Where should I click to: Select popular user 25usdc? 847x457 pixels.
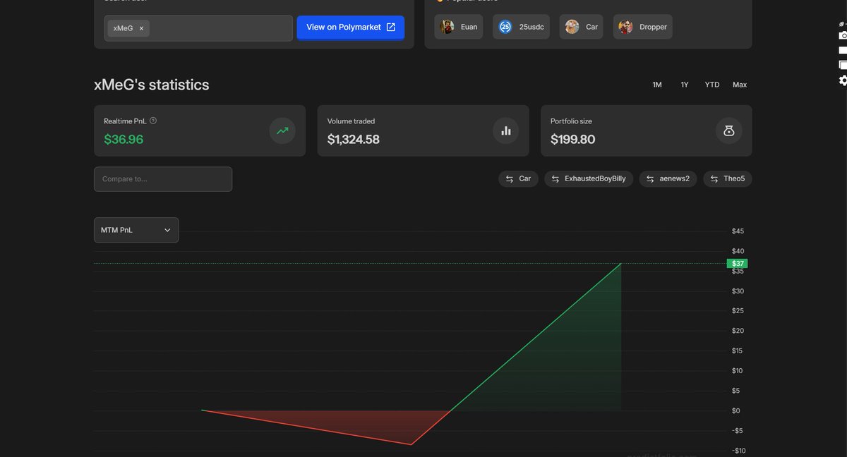521,27
